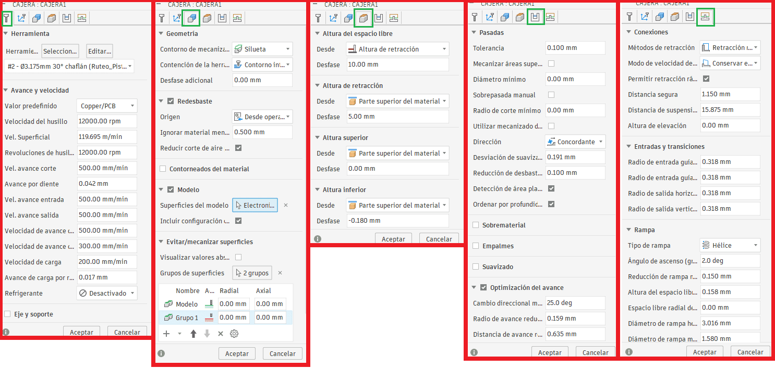Click the Tolerancia input field
The width and height of the screenshot is (775, 368).
pyautogui.click(x=575, y=47)
